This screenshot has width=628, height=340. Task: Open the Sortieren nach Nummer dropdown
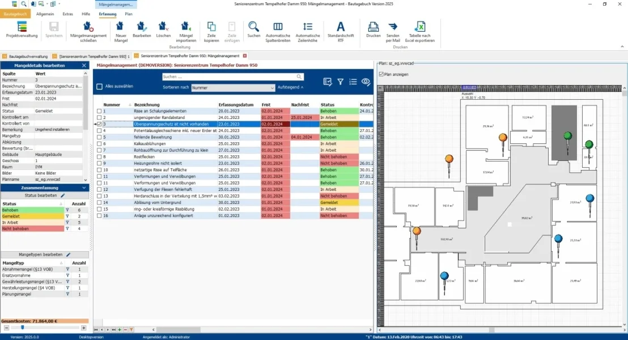pyautogui.click(x=233, y=88)
